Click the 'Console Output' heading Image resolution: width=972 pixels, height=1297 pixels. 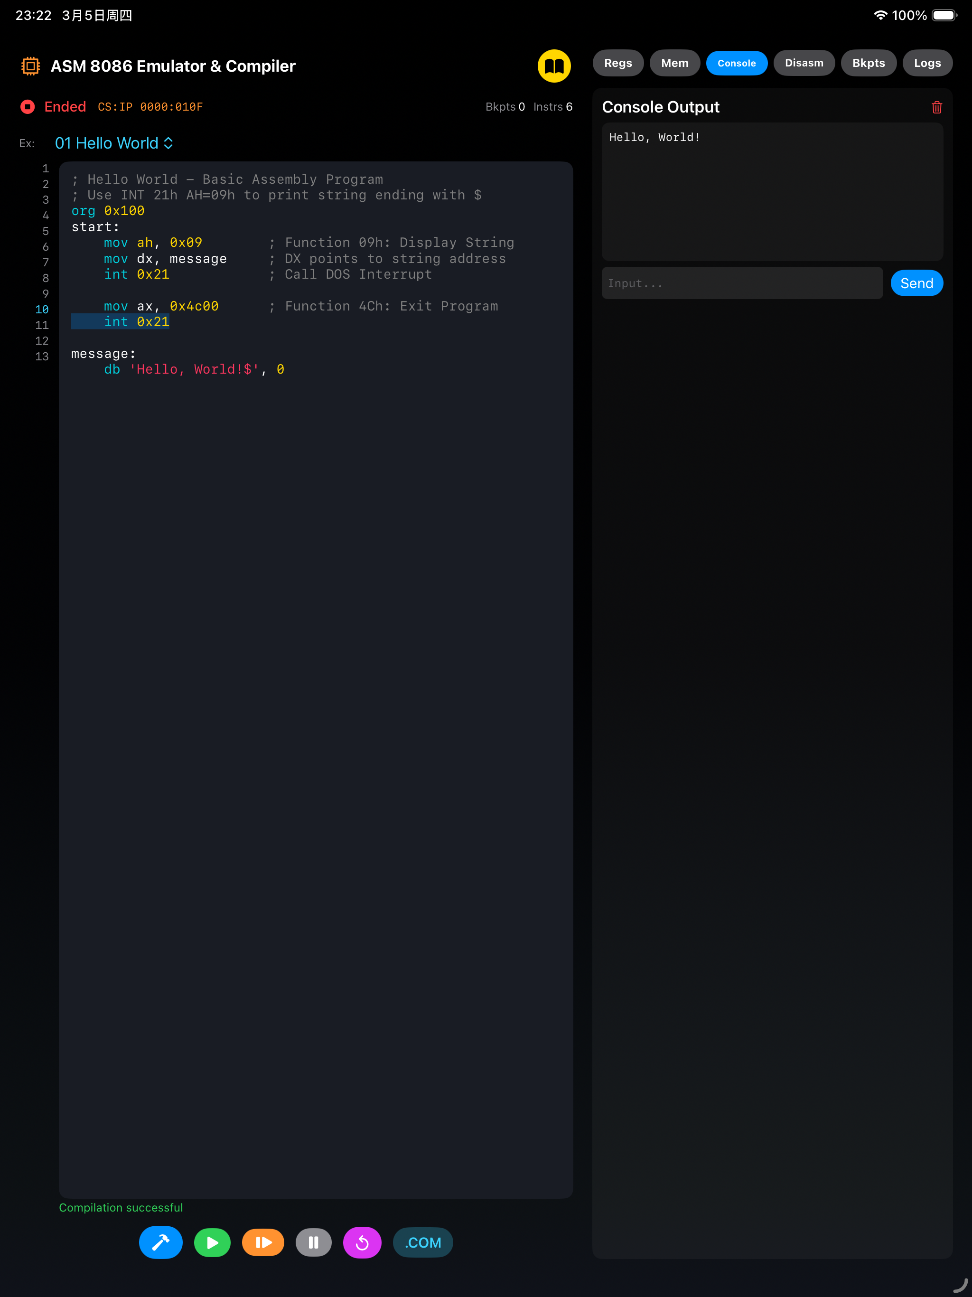(x=661, y=107)
